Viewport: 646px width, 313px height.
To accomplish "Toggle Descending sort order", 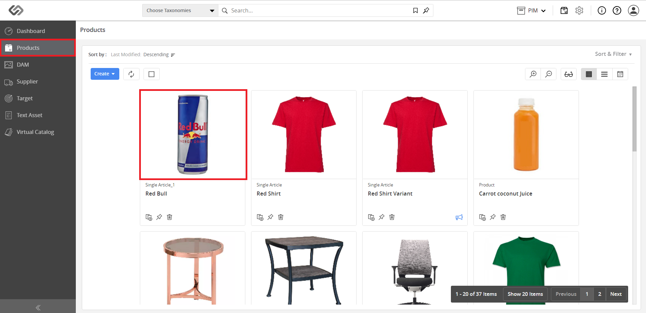I will pyautogui.click(x=159, y=55).
